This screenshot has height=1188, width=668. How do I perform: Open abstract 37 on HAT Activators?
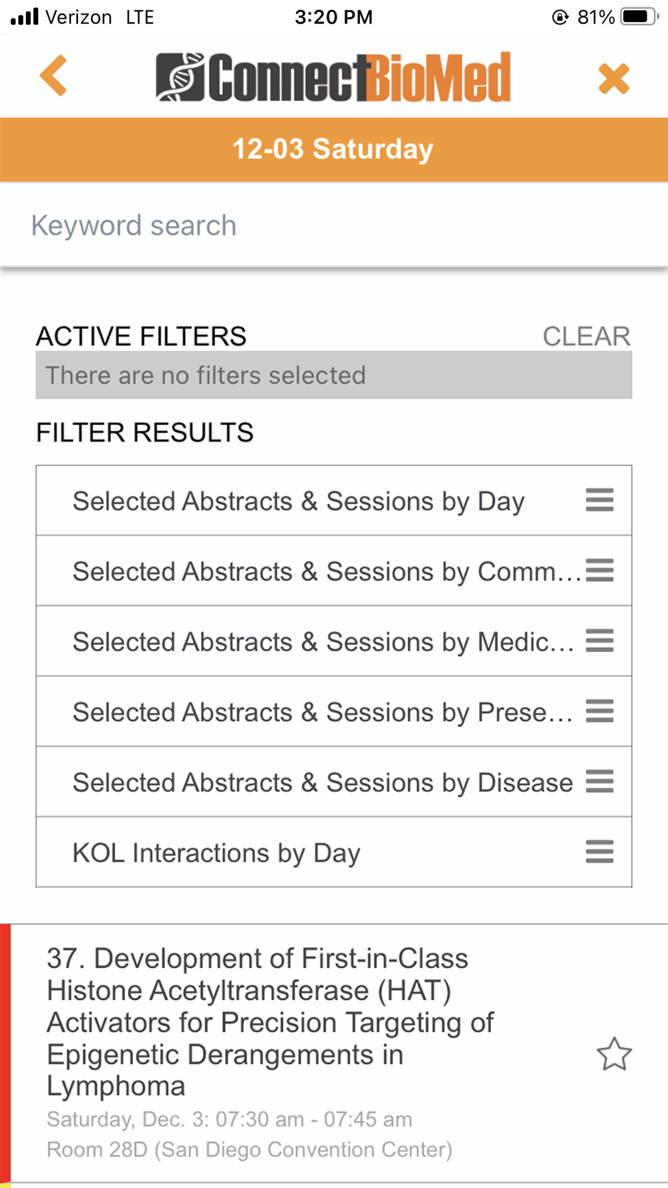pyautogui.click(x=270, y=1022)
